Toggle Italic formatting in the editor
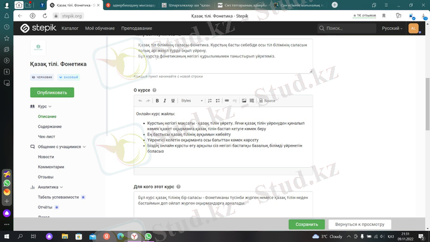430x242 pixels. click(165, 101)
